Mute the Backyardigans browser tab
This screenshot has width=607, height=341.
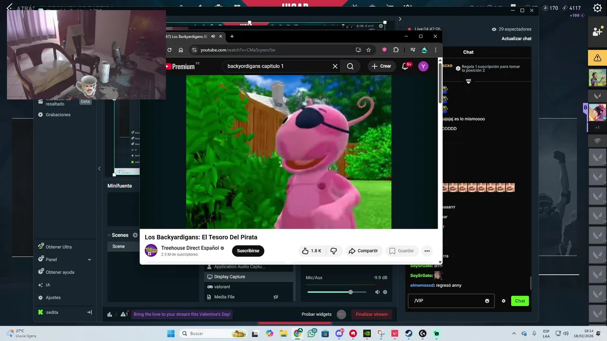click(213, 36)
